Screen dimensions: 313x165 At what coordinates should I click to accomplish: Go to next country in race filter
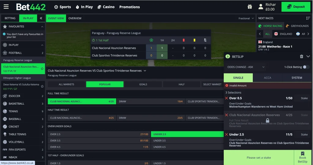point(308,34)
